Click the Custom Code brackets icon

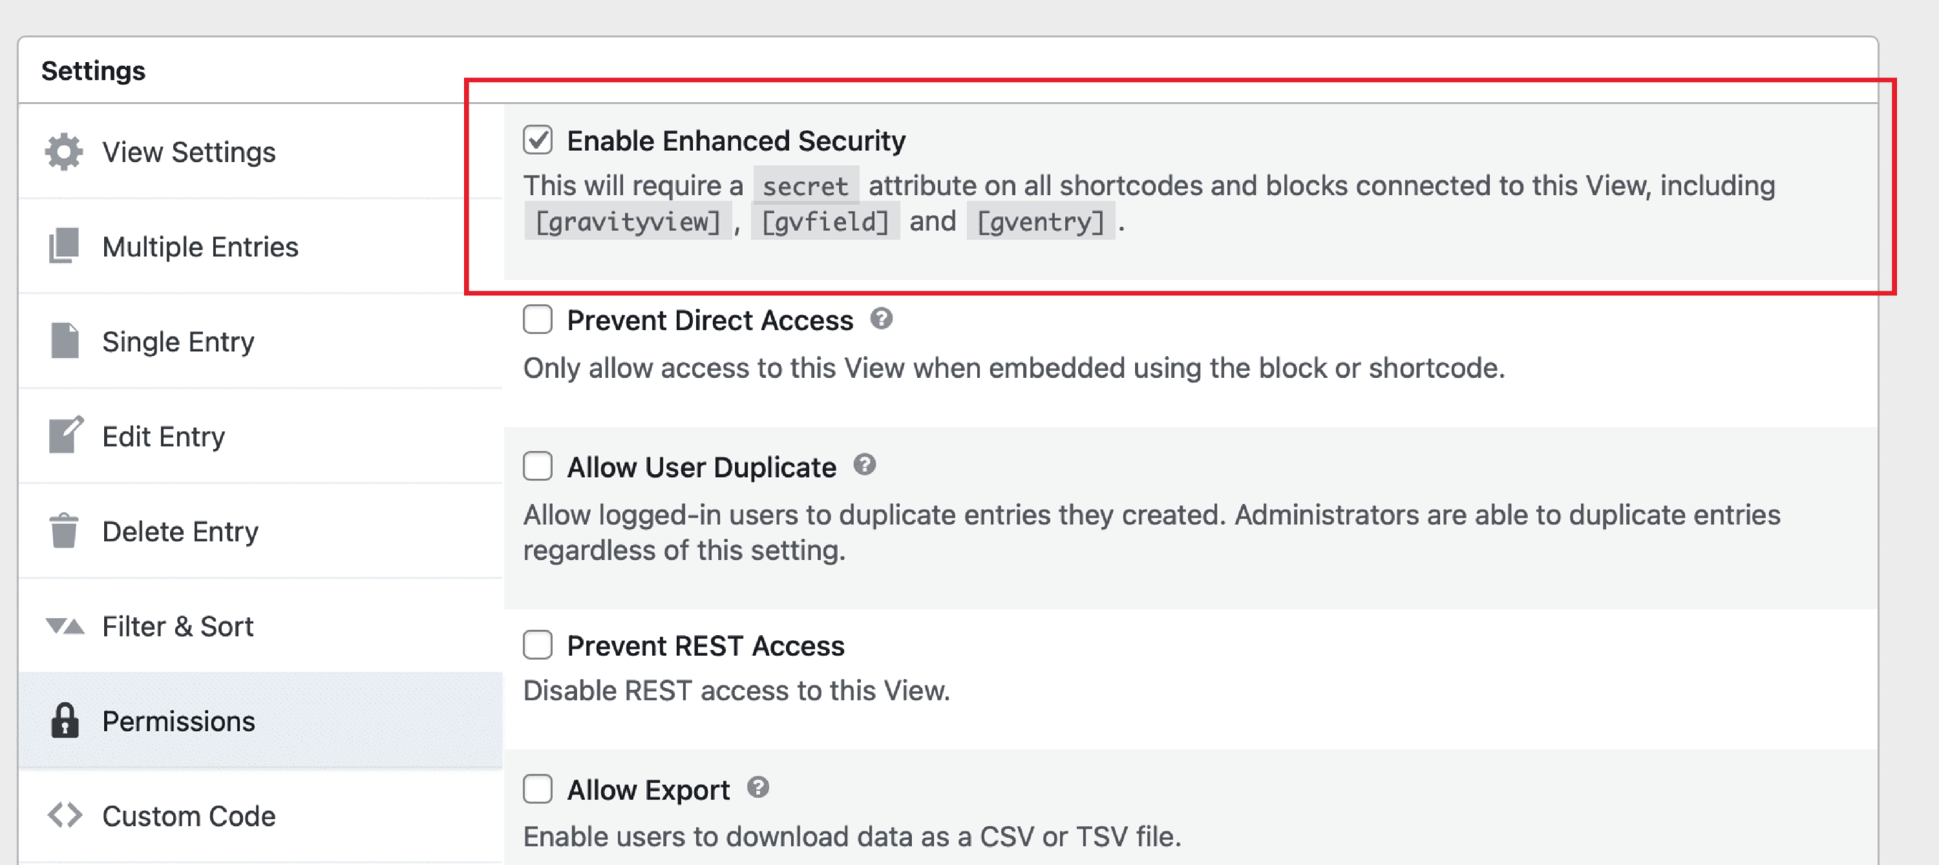click(x=65, y=815)
